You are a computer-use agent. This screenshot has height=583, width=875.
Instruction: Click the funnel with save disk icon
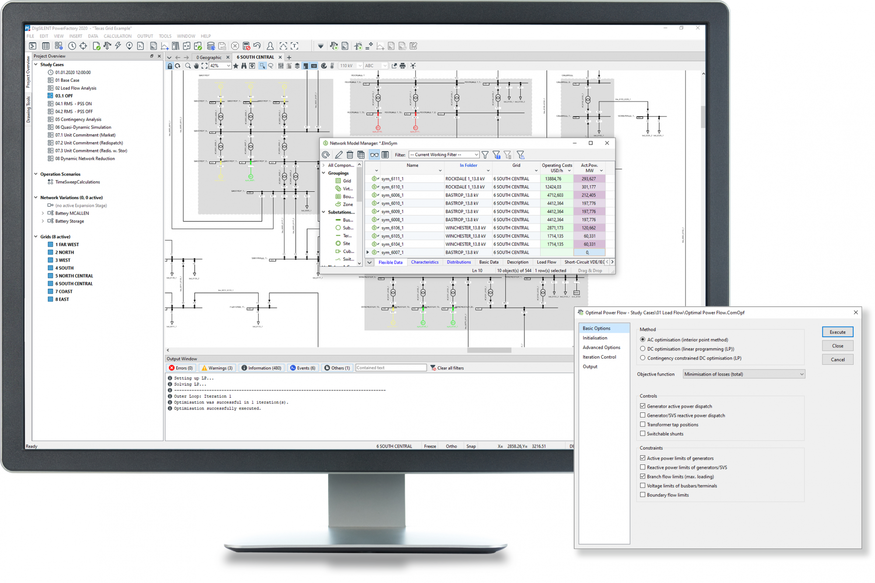(496, 155)
